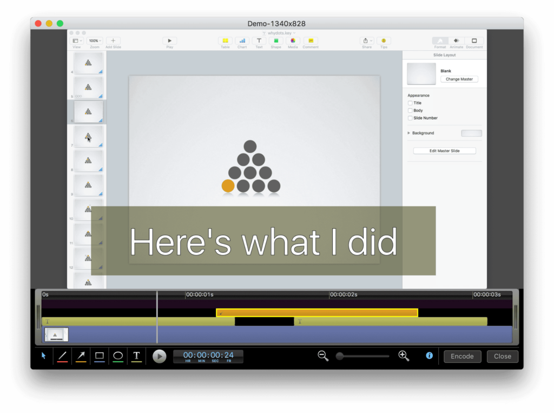Insert a Shape into the slide

(x=276, y=41)
